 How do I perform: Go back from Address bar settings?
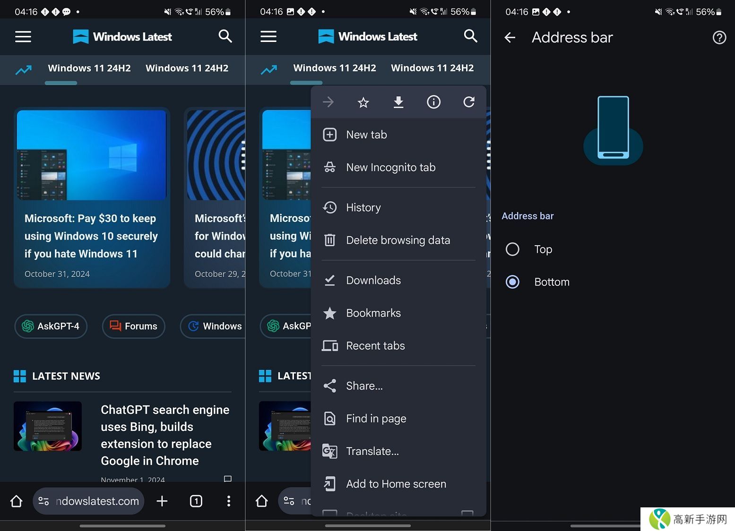click(510, 37)
